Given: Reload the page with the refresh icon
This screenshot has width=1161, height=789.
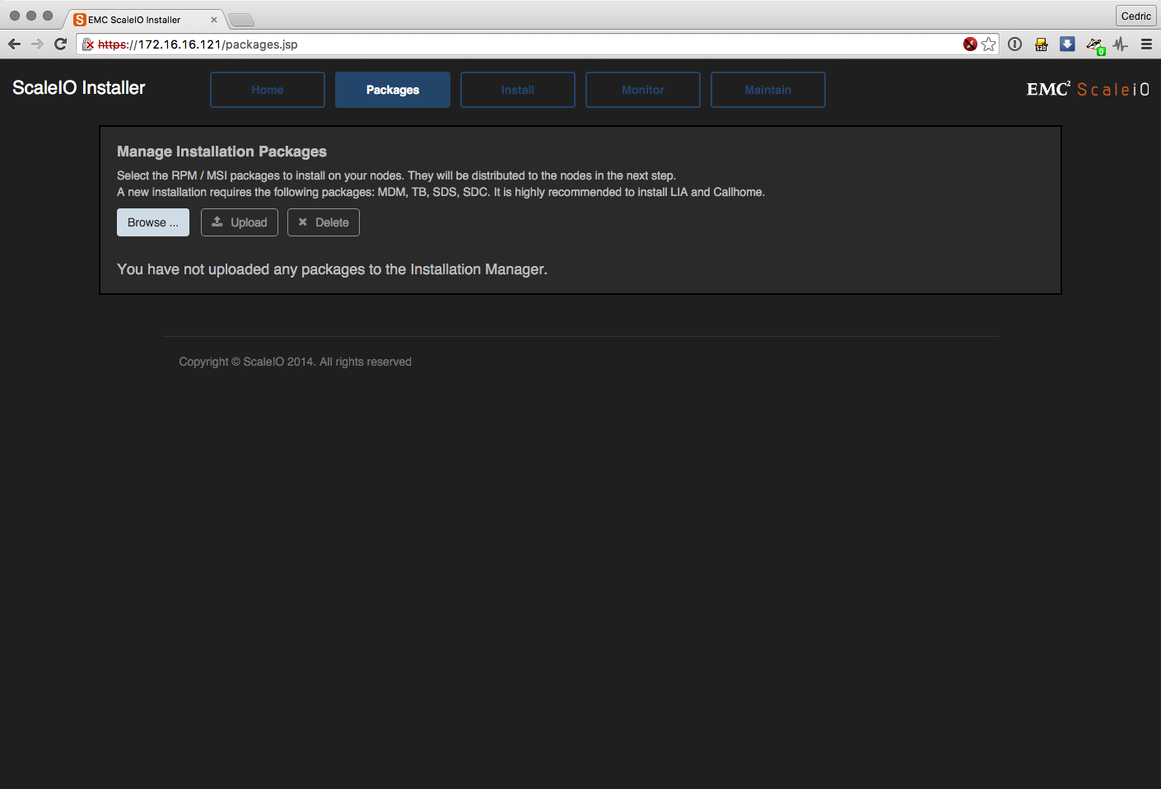Looking at the screenshot, I should [60, 44].
